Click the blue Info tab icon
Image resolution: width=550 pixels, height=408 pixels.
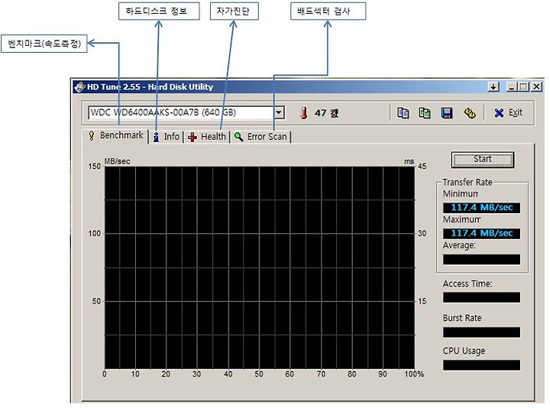pyautogui.click(x=157, y=138)
